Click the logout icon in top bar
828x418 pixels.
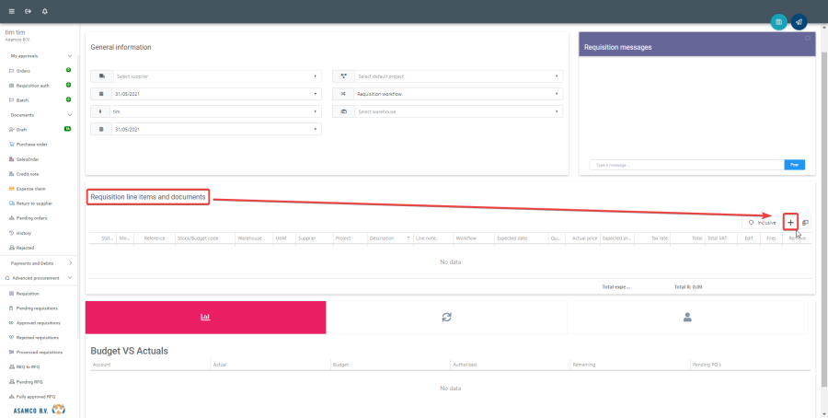tap(29, 11)
